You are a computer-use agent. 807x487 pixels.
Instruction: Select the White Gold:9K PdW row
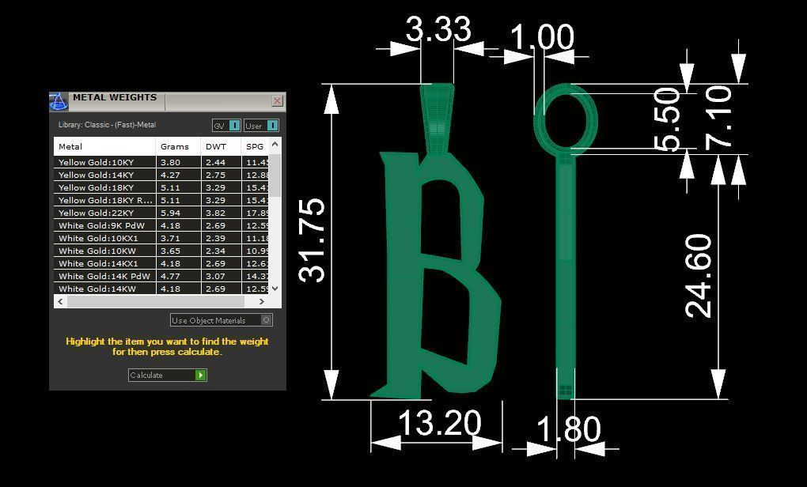point(161,225)
